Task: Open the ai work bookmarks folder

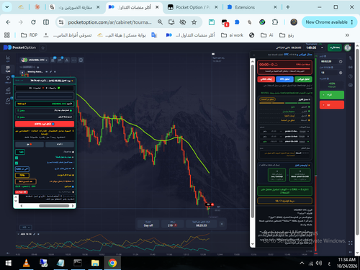Action: pos(232,35)
